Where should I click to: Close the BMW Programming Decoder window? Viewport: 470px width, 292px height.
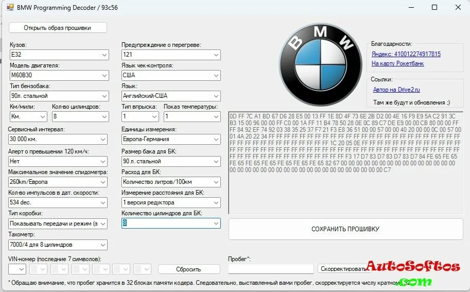coord(458,7)
